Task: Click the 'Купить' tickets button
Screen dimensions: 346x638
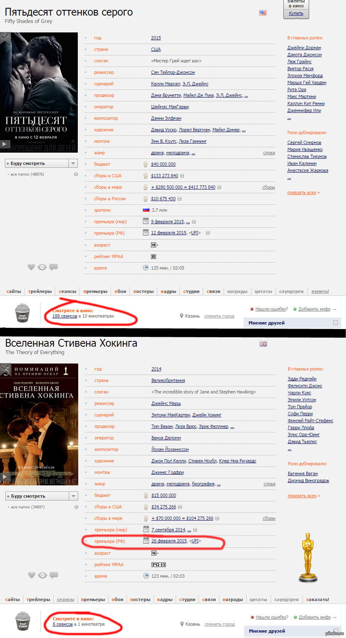Action: point(296,14)
